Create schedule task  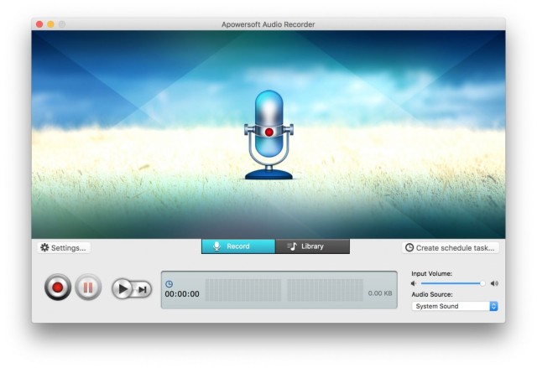(451, 247)
